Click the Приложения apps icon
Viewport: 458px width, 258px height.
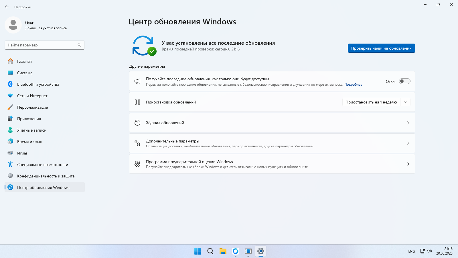pos(10,119)
